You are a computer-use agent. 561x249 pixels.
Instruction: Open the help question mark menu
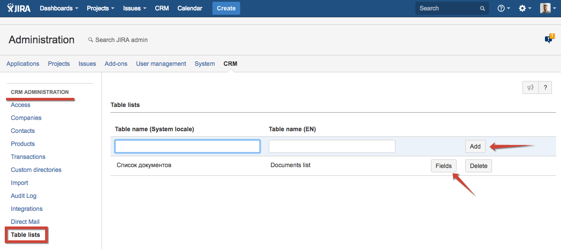click(503, 8)
